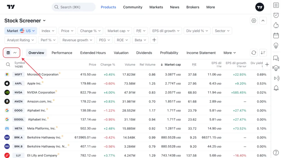The width and height of the screenshot is (281, 158).
Task: Click the Eli Lilly logo icon
Action: pos(7,155)
